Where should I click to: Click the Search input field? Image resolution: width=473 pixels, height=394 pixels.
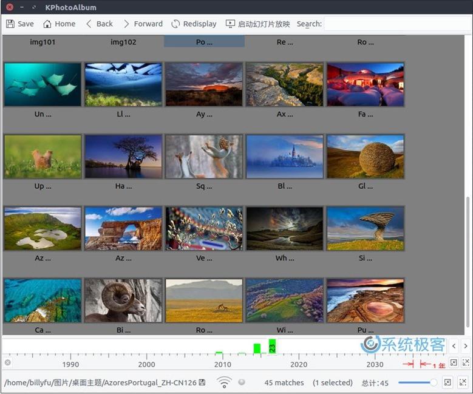pos(396,24)
